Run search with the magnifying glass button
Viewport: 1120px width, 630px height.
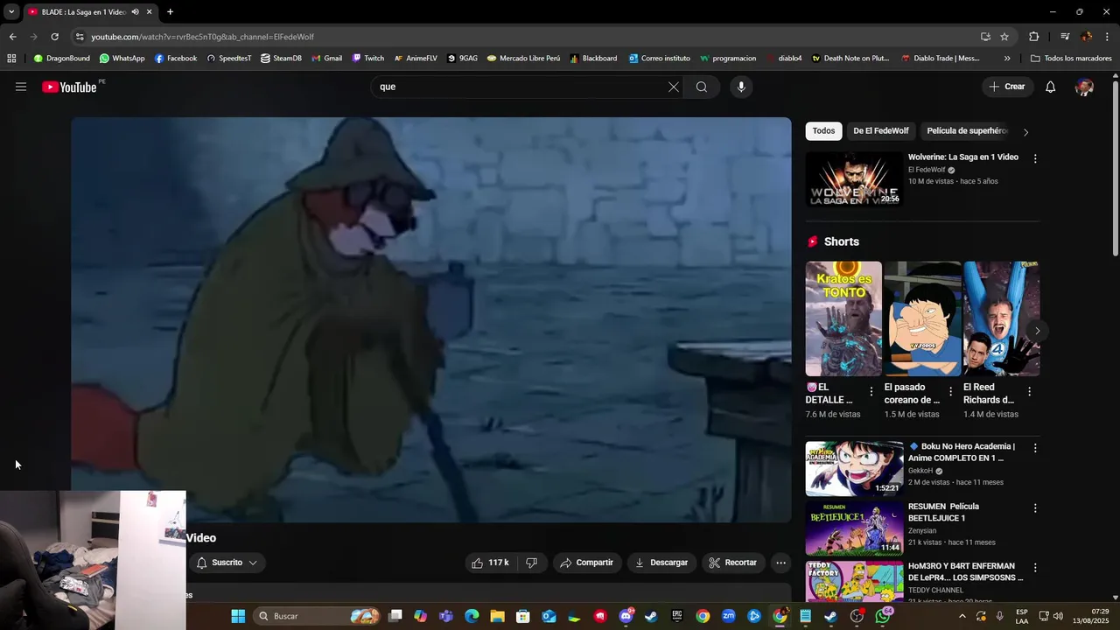pos(702,87)
